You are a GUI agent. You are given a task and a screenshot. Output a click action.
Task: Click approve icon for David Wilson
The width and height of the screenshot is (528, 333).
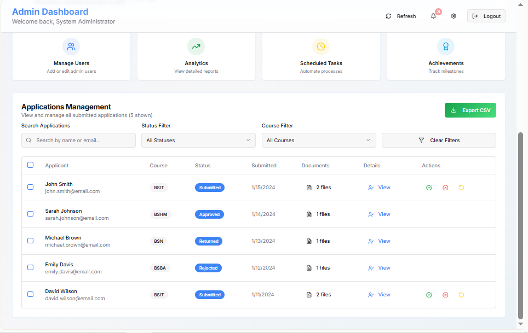429,295
